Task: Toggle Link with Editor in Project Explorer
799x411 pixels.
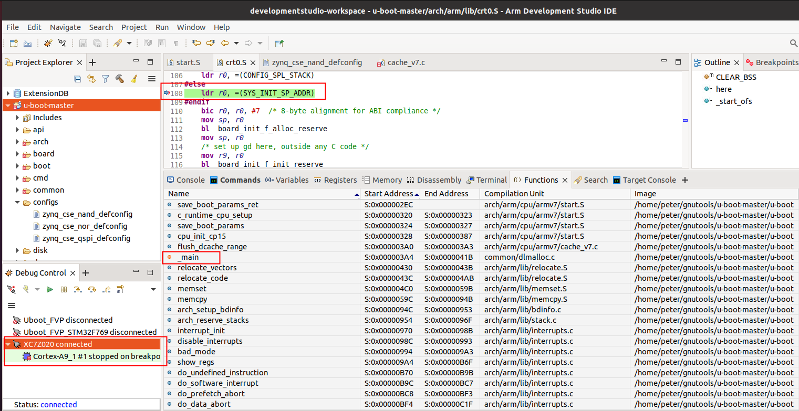Action: click(x=91, y=79)
